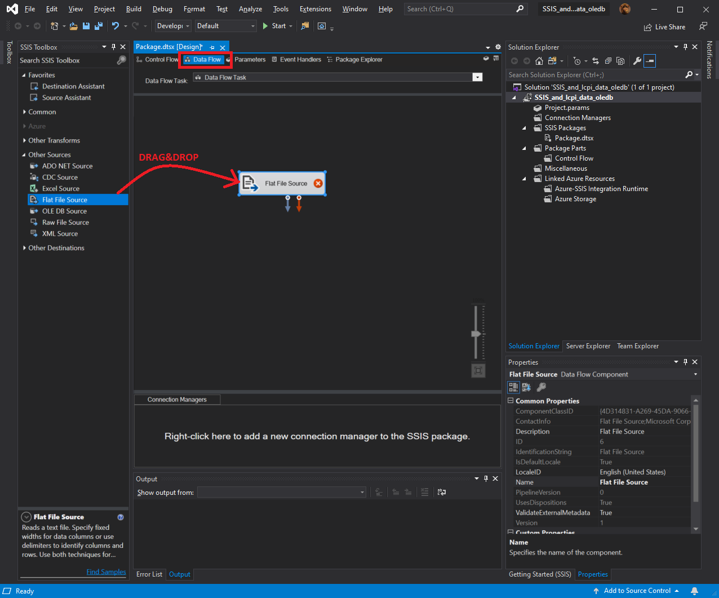Open the Extensions menu

[x=316, y=9]
